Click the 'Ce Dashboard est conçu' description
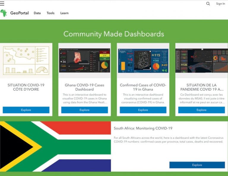The width and height of the screenshot is (228, 176). tap(202, 99)
